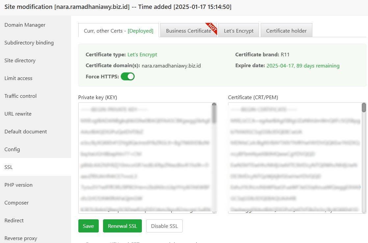
Task: Click the HOT badge on Business Certificate
Action: (211, 28)
